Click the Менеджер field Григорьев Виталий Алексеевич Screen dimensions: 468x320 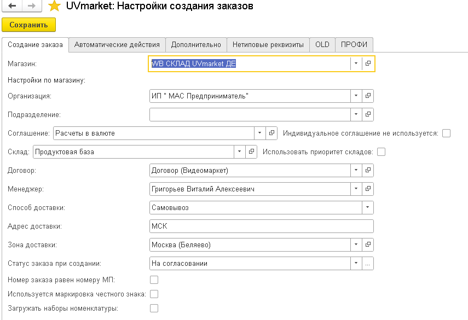pyautogui.click(x=250, y=189)
